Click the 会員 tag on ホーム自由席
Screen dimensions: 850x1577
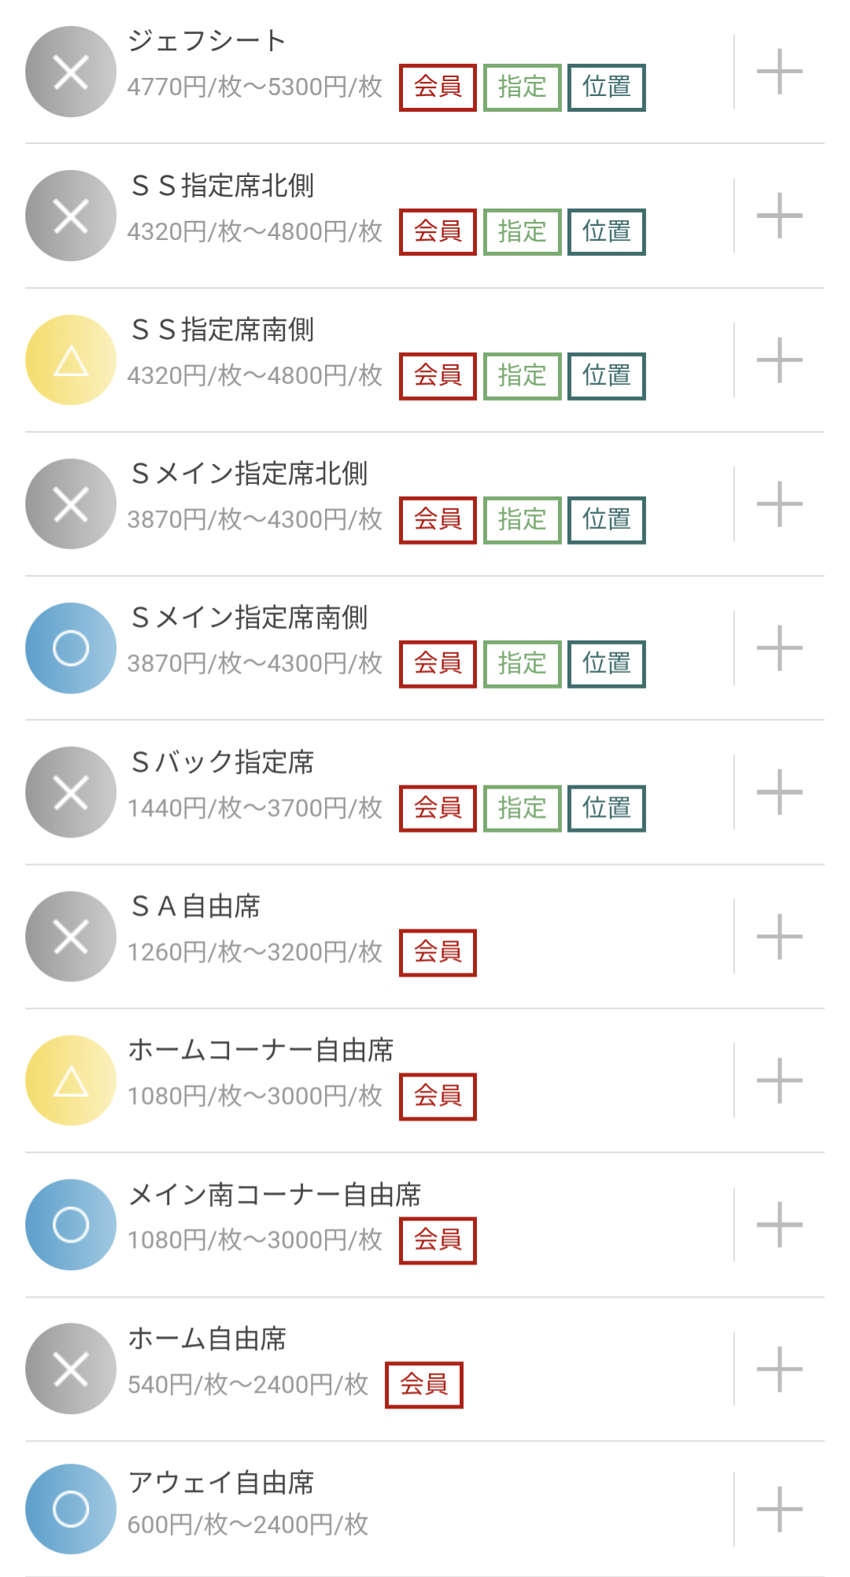click(424, 1384)
